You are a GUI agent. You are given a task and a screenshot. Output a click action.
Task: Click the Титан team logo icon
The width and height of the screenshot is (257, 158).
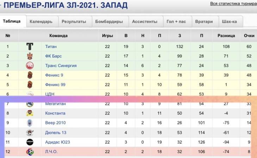tap(30, 47)
